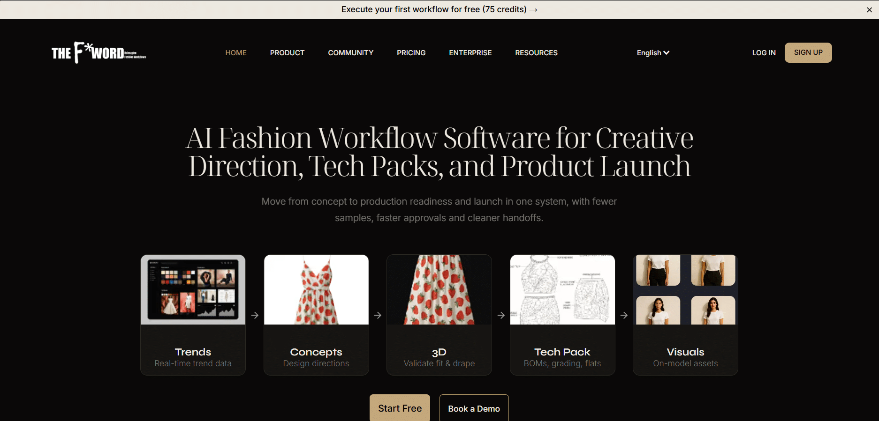Open the Trends dashboard thumbnail
The height and width of the screenshot is (421, 879).
click(193, 290)
